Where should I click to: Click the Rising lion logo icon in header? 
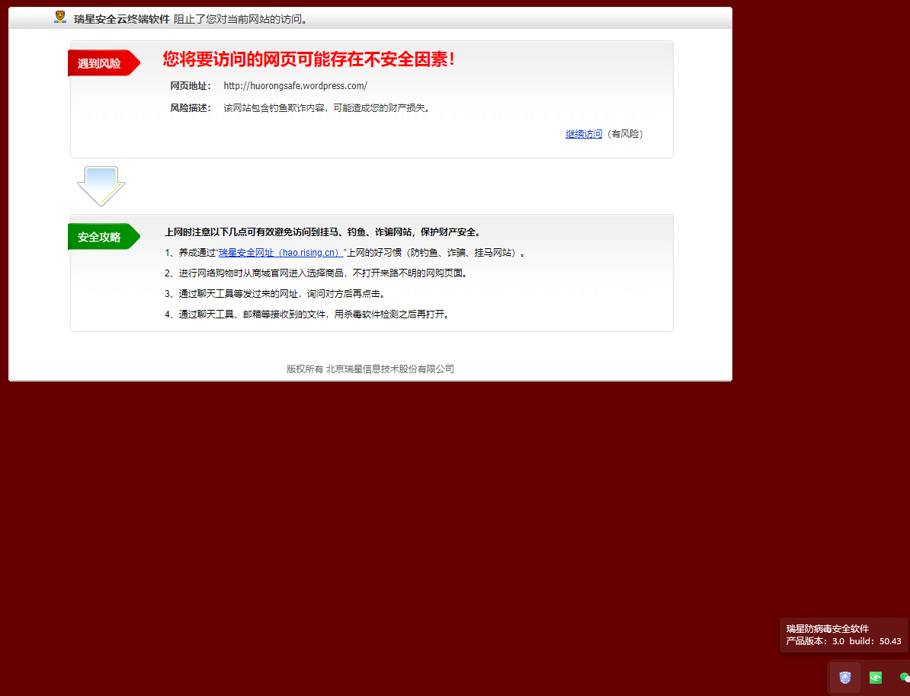[x=59, y=18]
